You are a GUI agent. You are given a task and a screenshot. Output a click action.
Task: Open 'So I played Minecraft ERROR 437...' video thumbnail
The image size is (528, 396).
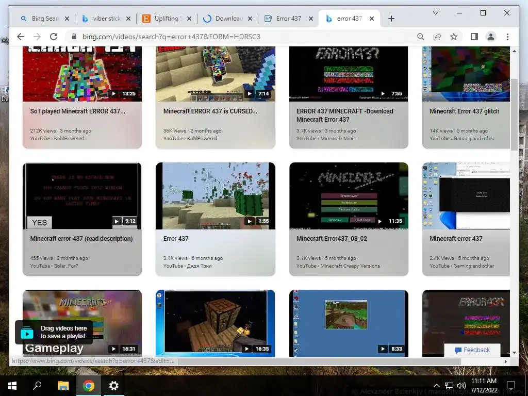tap(82, 74)
